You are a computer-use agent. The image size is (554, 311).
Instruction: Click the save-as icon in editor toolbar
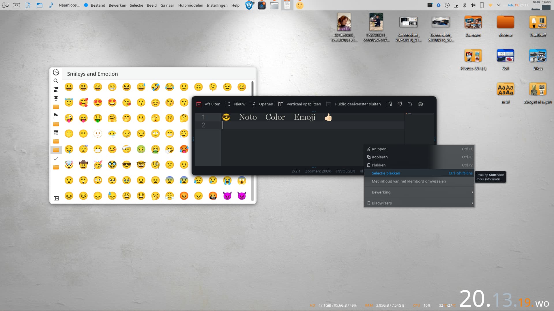click(x=400, y=104)
